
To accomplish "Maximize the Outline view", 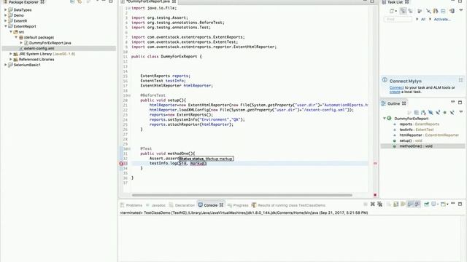I will click(x=460, y=103).
